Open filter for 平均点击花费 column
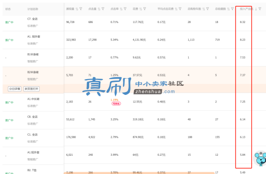 tap(180, 9)
